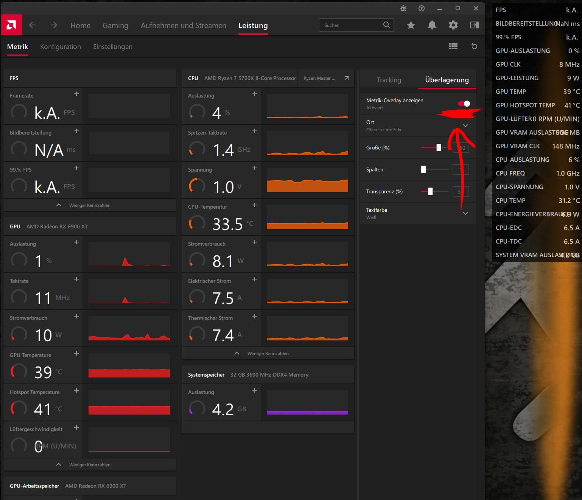This screenshot has width=582, height=500.
Task: Click the sidebar exit panel icon
Action: point(474,25)
